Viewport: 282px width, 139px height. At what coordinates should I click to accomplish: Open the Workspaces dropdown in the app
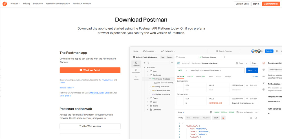149,51
